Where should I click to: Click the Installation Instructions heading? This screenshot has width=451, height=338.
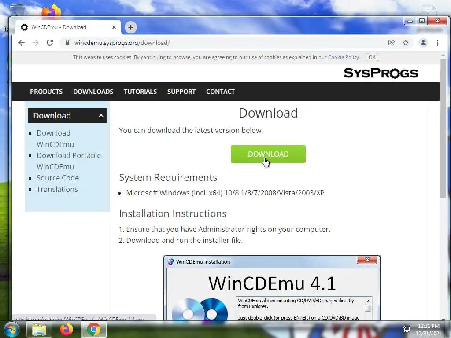(x=173, y=213)
